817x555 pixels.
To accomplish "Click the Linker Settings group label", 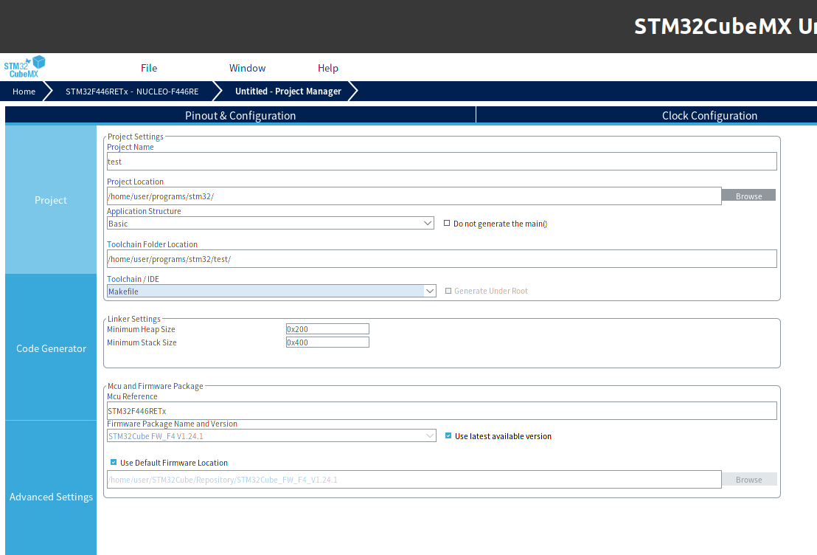I will coord(134,319).
